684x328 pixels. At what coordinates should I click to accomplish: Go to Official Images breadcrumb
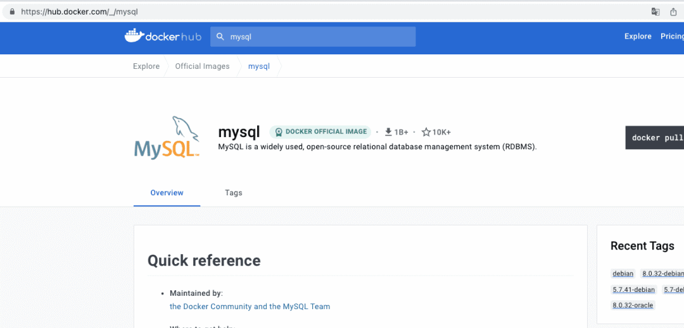point(202,66)
